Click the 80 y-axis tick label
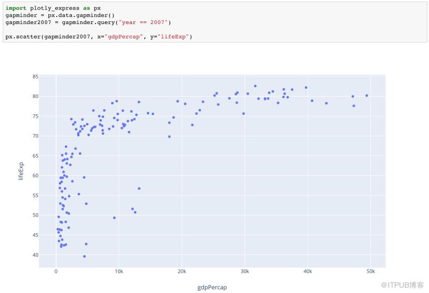Screen dimensions: 429x293 (35, 96)
